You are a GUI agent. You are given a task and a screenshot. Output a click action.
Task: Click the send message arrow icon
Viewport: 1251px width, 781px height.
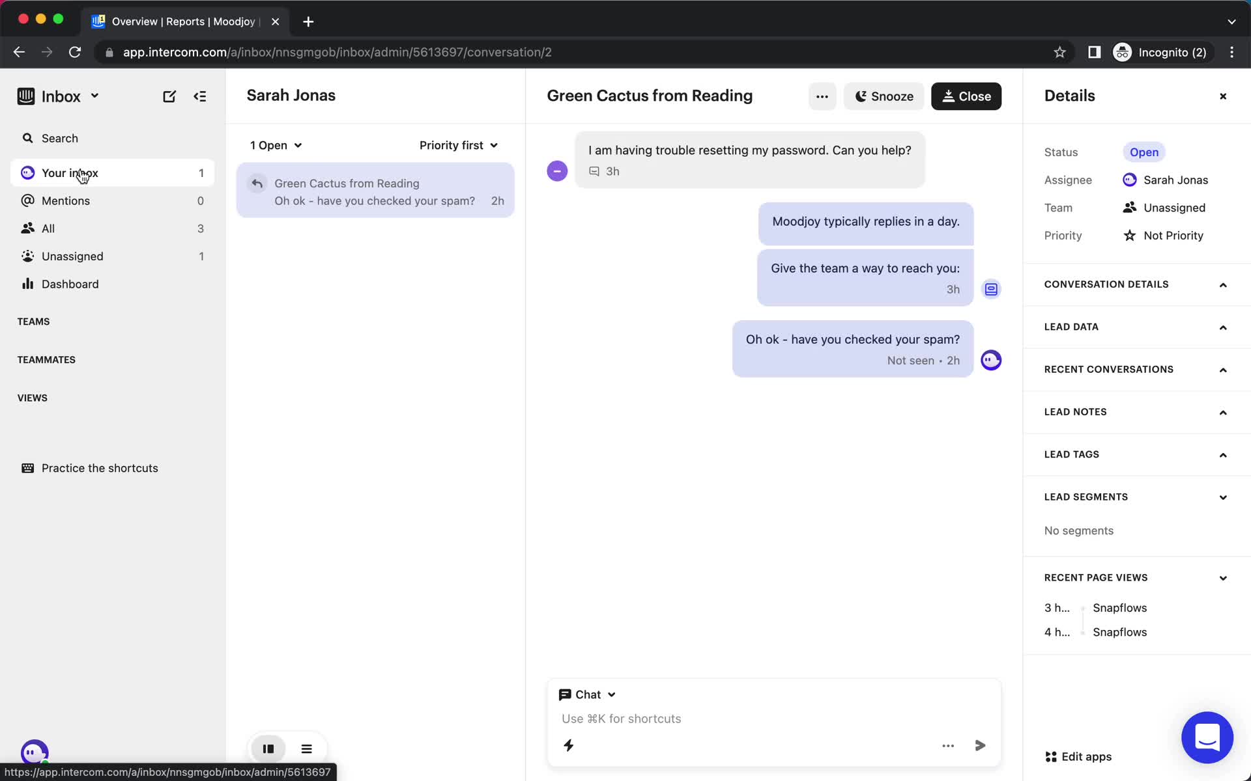pos(979,745)
